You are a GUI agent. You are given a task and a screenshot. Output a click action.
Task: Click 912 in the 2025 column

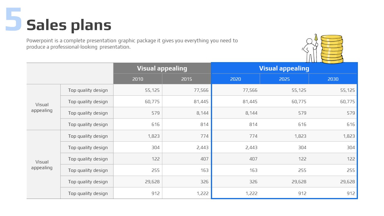click(302, 193)
